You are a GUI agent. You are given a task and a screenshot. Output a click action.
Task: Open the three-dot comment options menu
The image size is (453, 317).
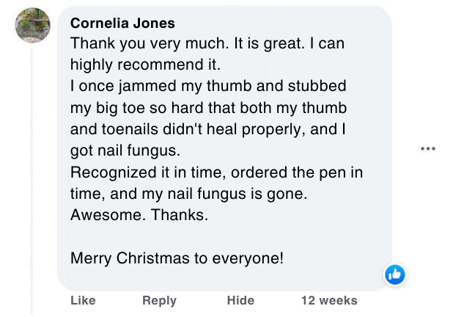[x=427, y=149]
